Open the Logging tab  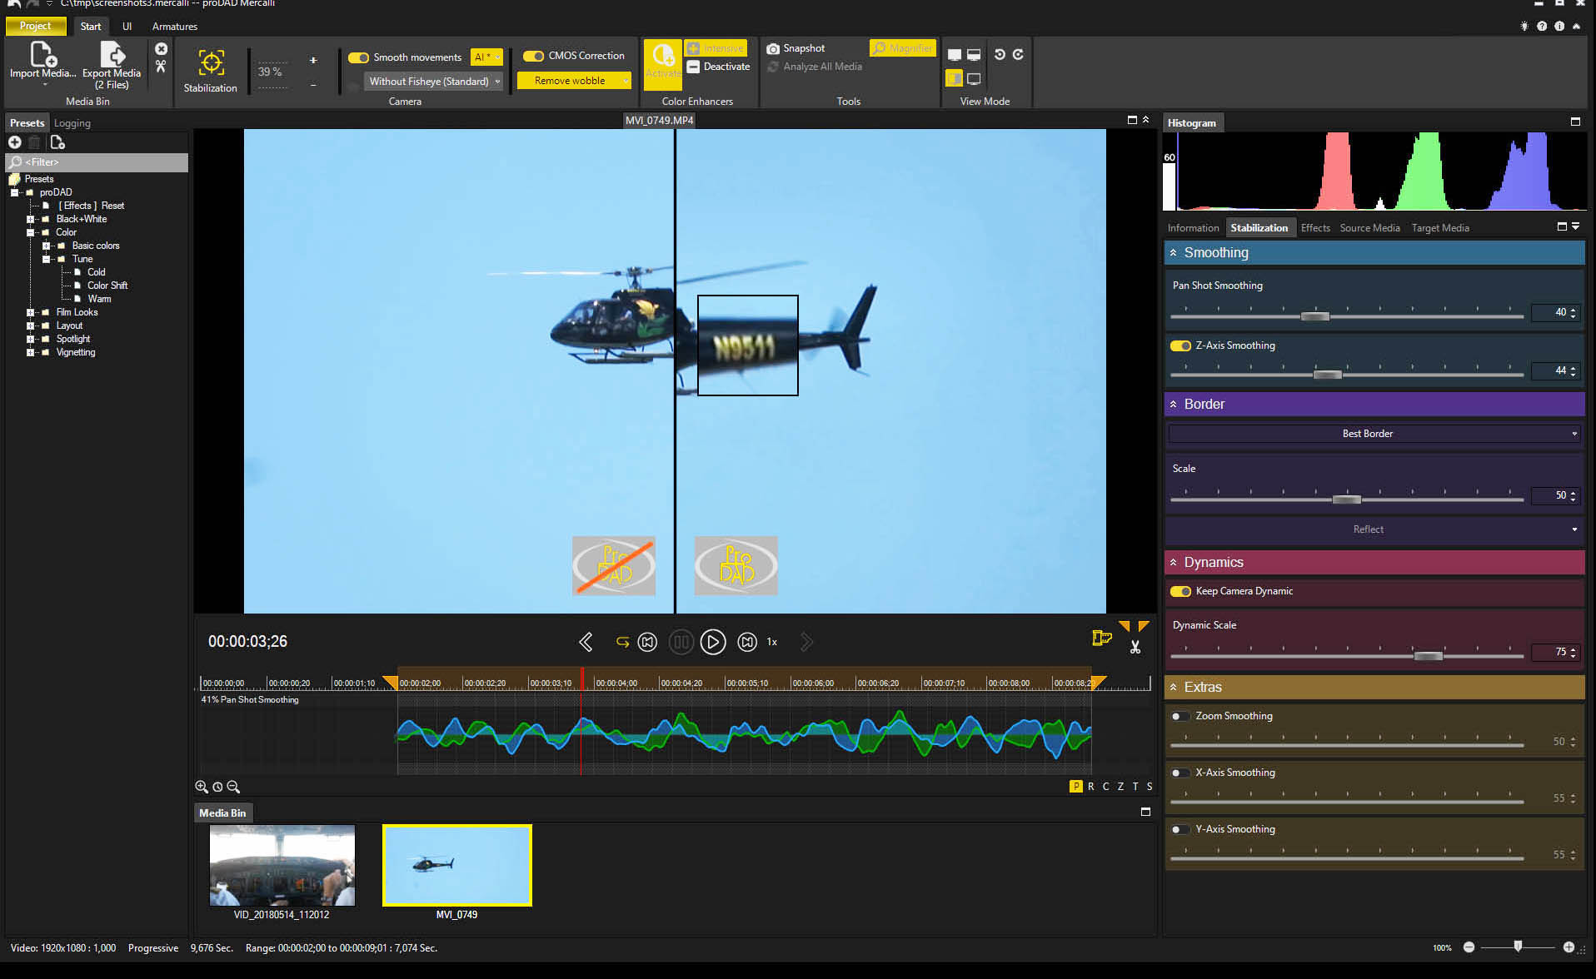click(x=72, y=123)
